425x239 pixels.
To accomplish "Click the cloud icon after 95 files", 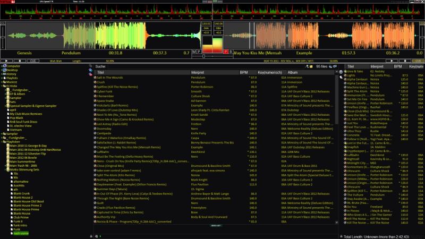I will coord(330,66).
